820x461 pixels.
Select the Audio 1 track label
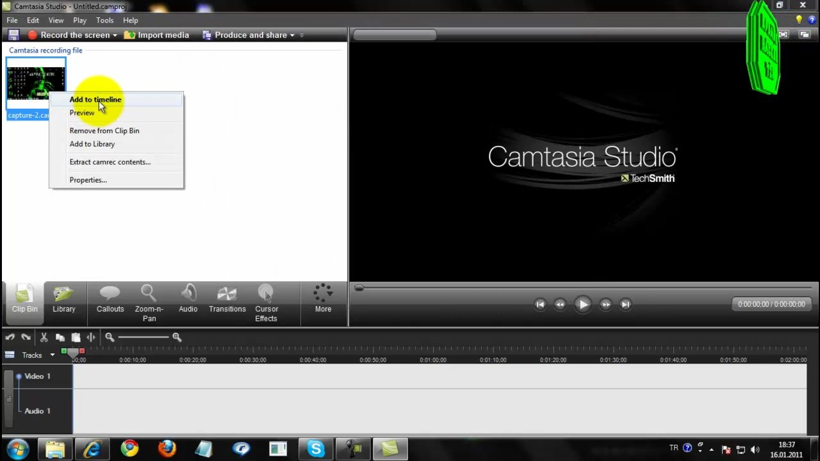click(x=37, y=411)
